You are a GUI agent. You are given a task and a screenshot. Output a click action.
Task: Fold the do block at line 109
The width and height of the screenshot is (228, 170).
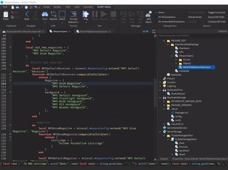[x=10, y=65]
